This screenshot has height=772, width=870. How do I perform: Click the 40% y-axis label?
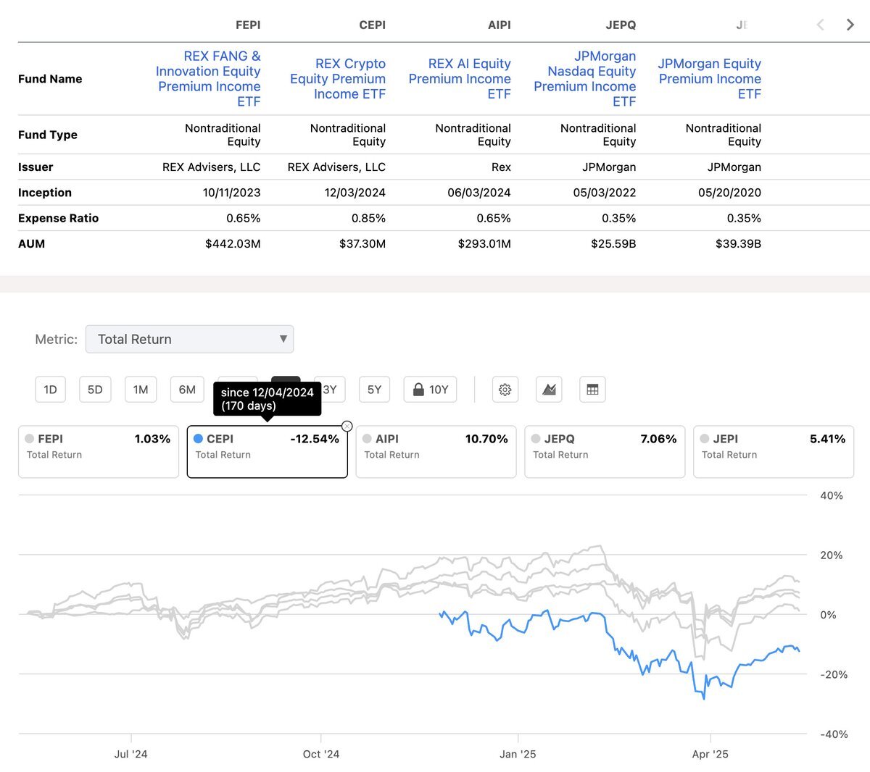pos(832,495)
